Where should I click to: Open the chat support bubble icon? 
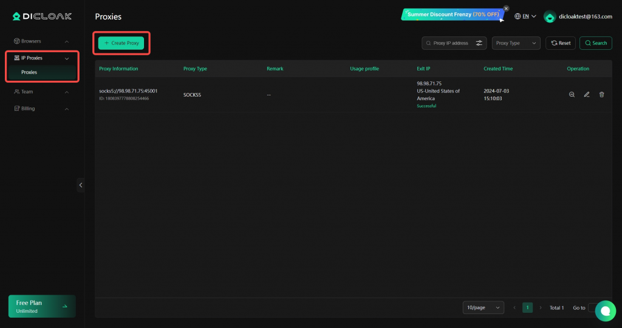point(606,312)
